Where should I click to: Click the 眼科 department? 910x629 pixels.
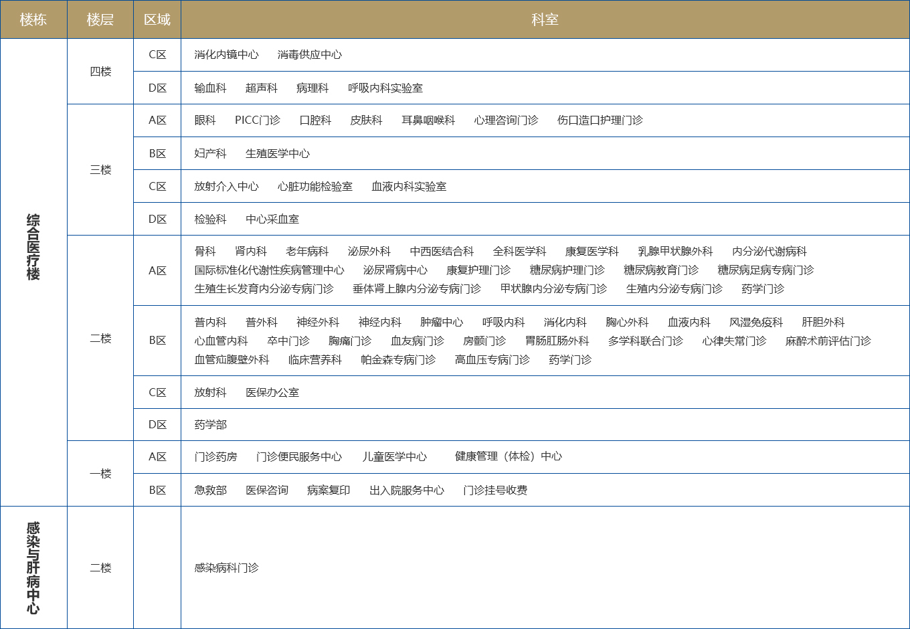tap(205, 120)
